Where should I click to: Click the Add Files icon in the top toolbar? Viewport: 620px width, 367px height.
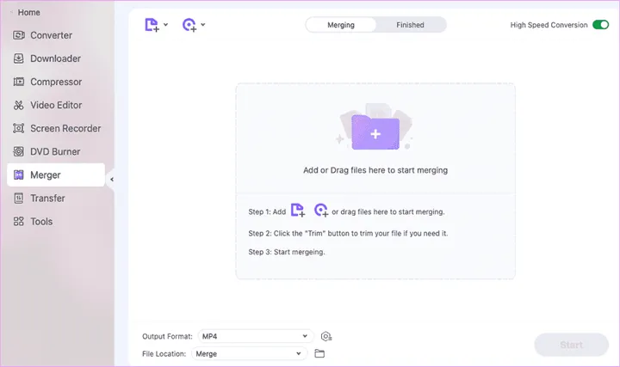[x=152, y=25]
